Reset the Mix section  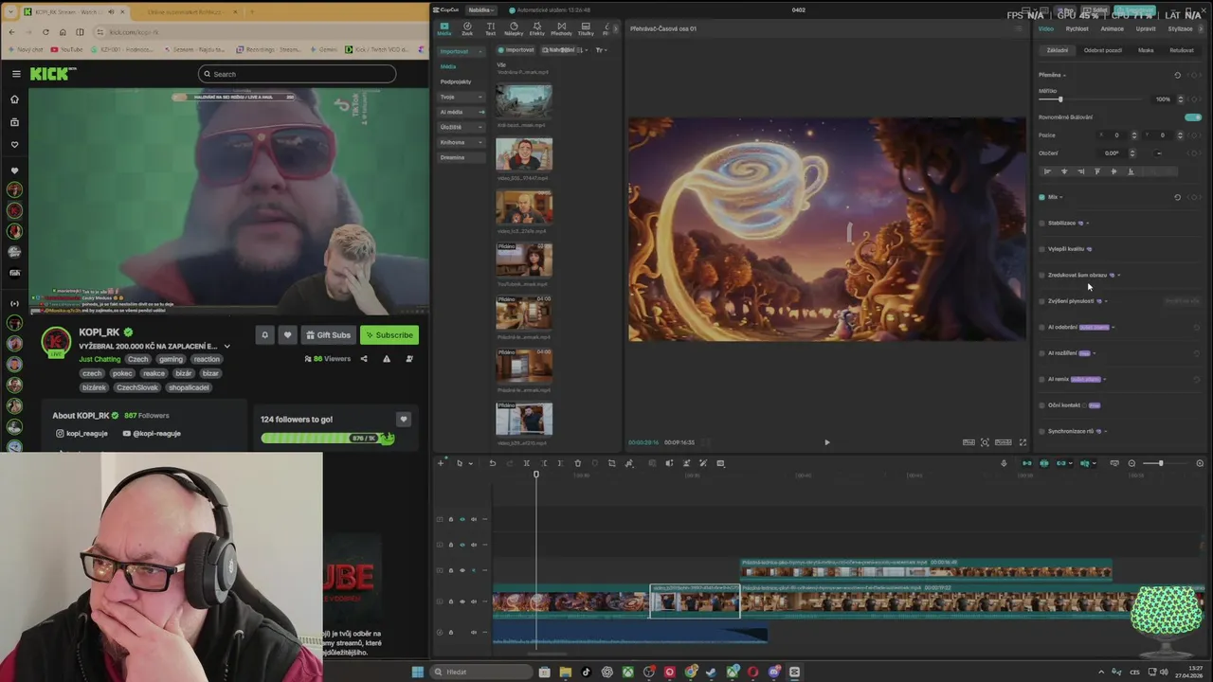[1177, 197]
